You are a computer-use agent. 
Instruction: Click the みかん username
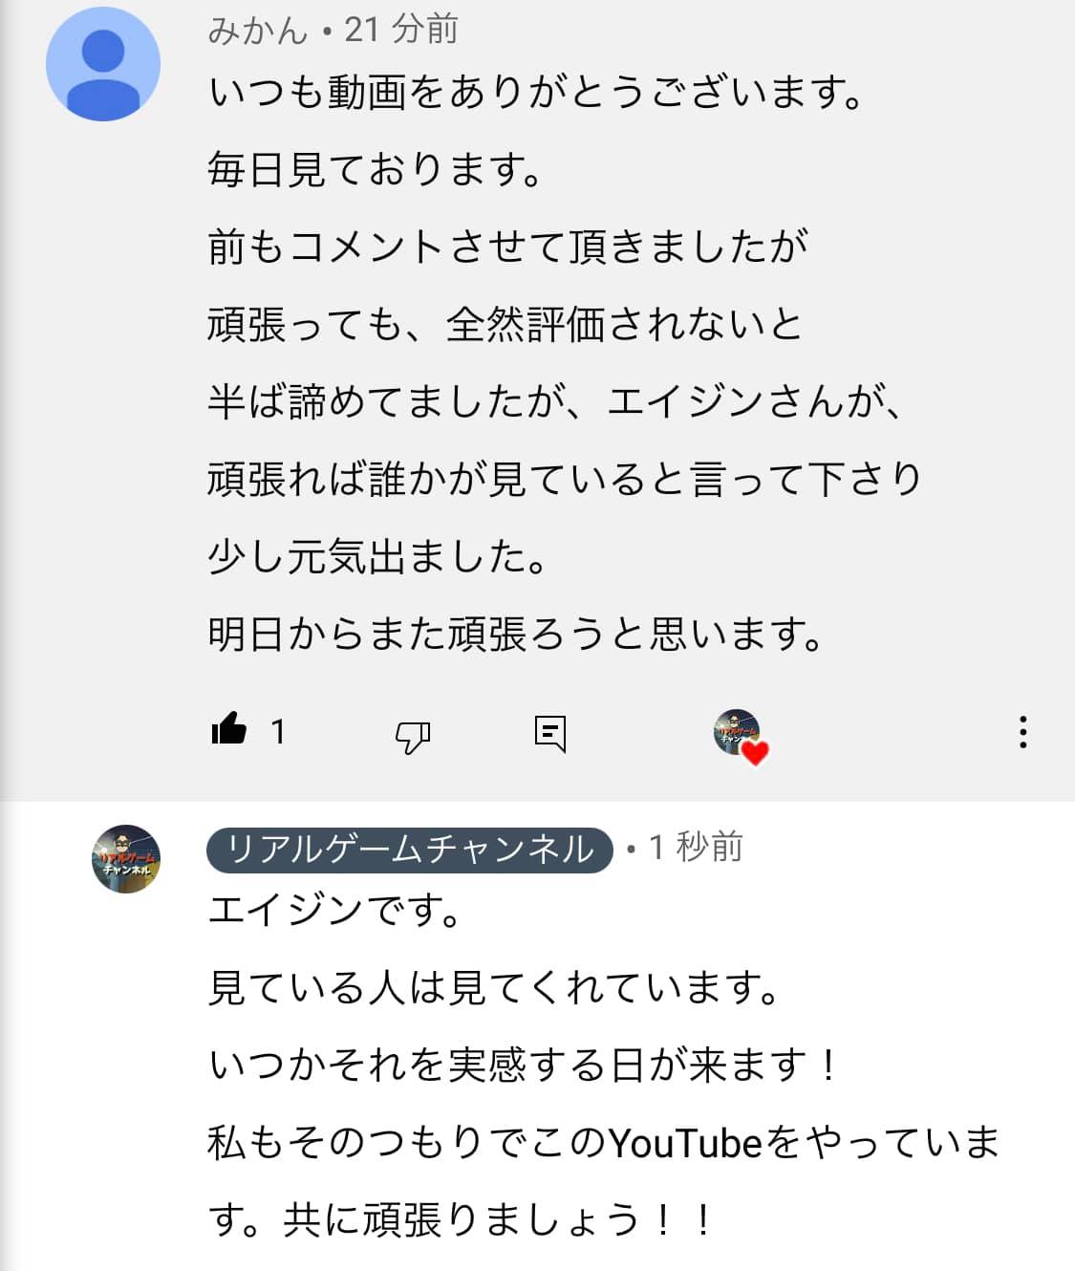pos(256,30)
